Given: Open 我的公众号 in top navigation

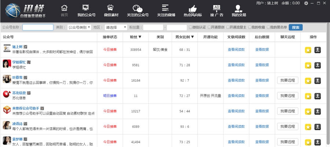Looking at the screenshot, I should tap(86, 11).
